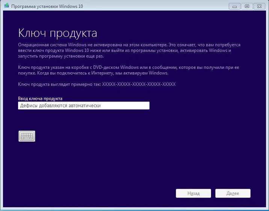This screenshot has height=211, width=269.
Task: Click the "Ввод ключа продукта" label
Action: point(40,99)
